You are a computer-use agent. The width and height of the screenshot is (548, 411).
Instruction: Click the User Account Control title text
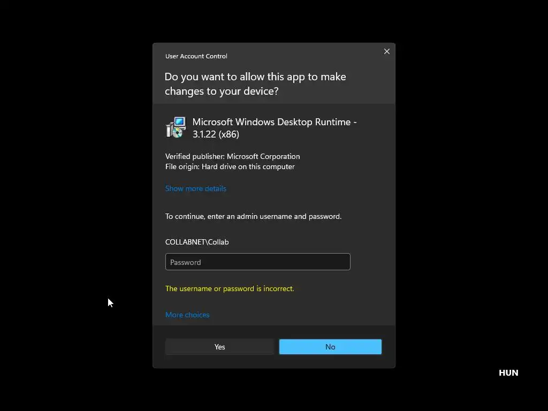point(196,56)
